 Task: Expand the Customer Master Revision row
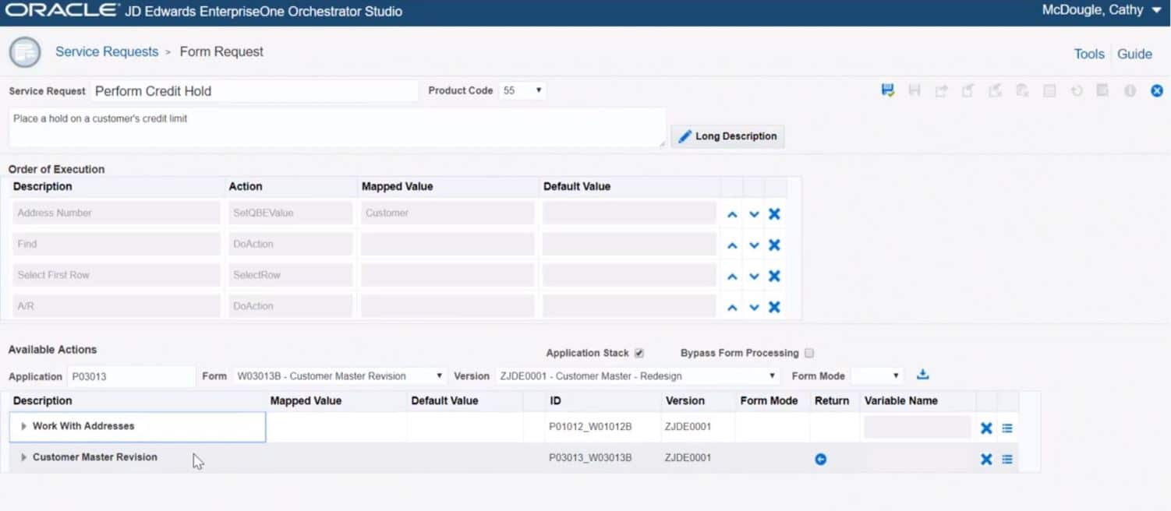click(24, 458)
